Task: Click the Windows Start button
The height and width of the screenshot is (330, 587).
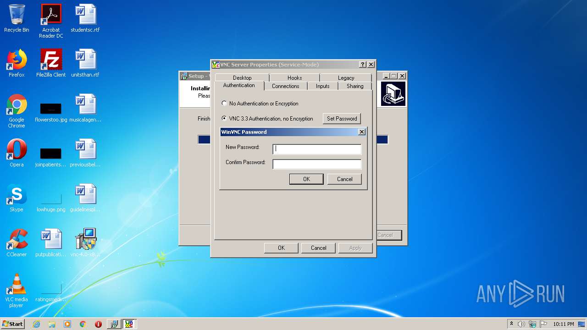Action: [12, 324]
